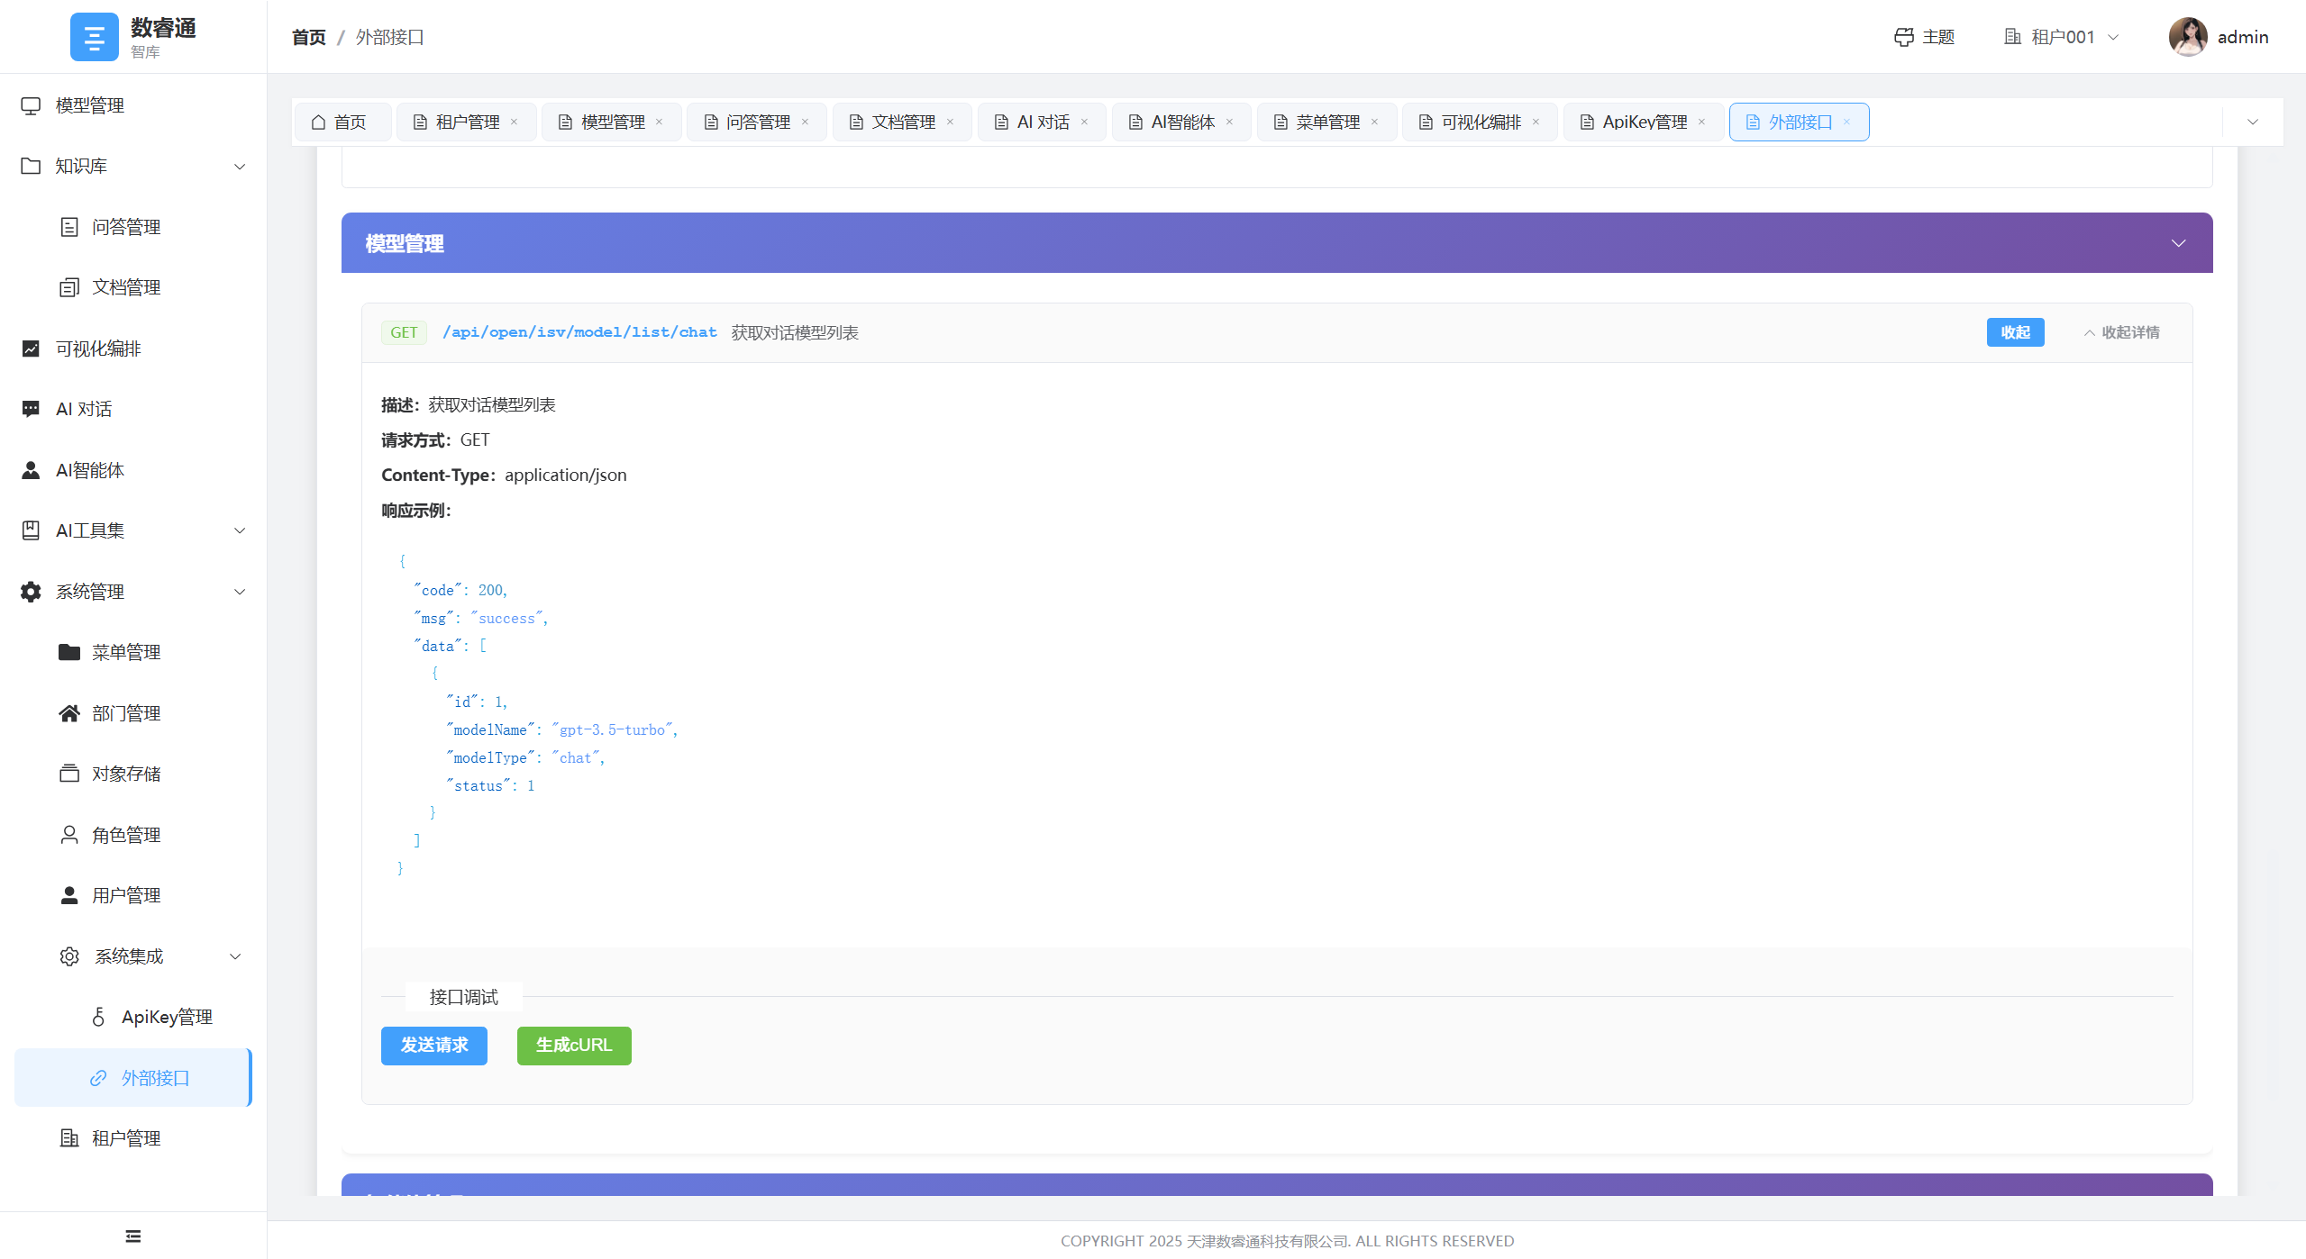Click the 数睿通 logo icon
This screenshot has width=2306, height=1259.
point(95,37)
